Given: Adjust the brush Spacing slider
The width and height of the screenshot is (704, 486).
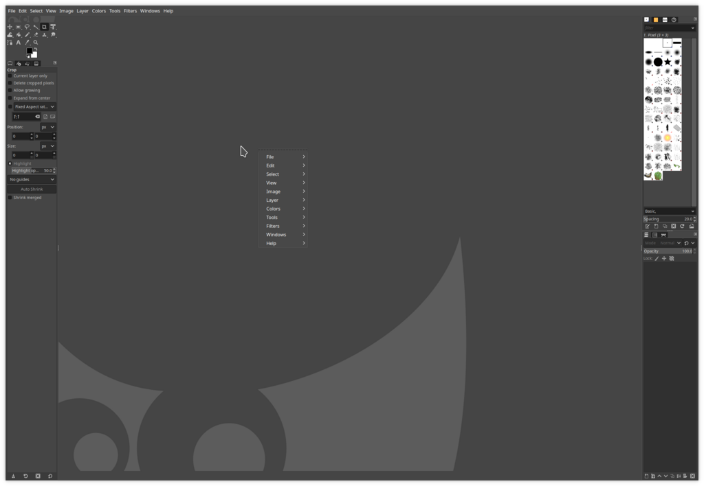Looking at the screenshot, I should (668, 219).
